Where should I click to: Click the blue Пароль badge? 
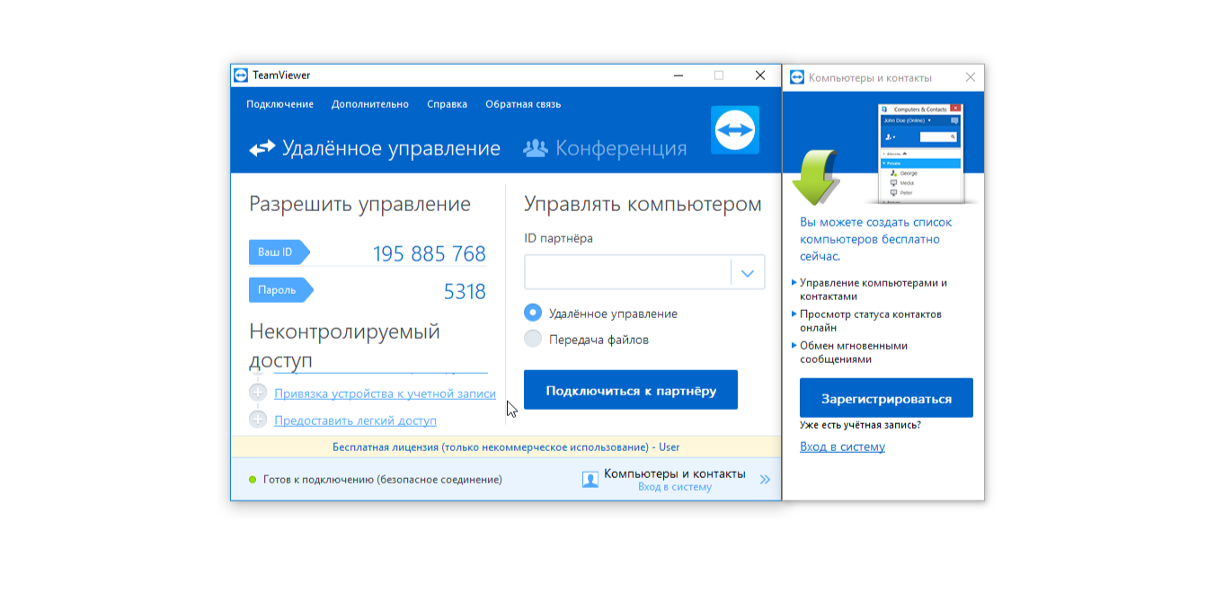click(279, 289)
